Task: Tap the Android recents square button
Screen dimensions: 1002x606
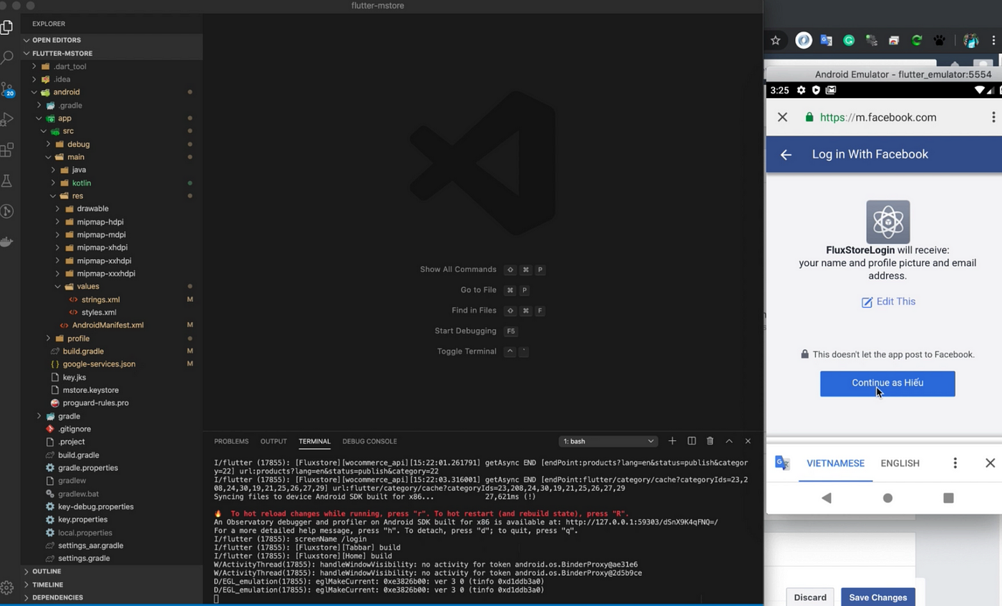Action: pyautogui.click(x=948, y=498)
